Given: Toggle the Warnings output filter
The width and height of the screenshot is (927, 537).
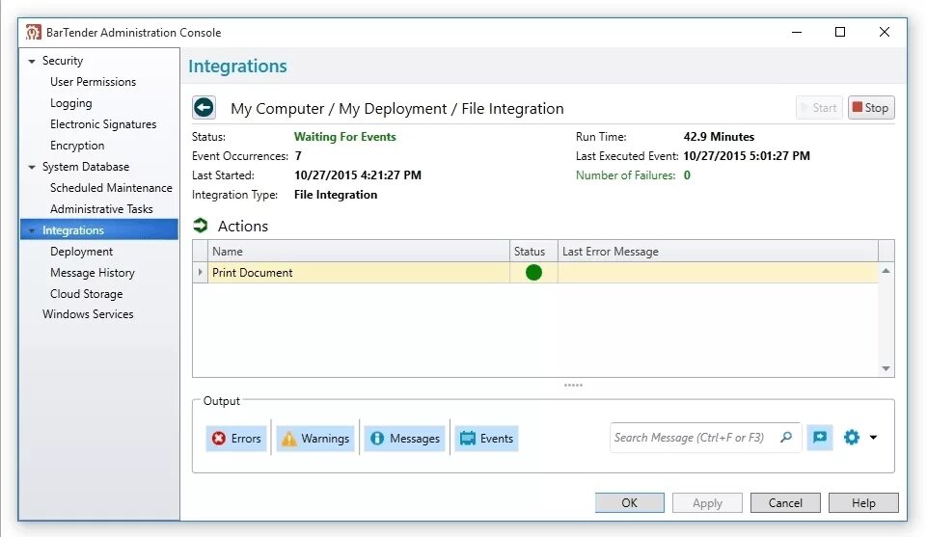Looking at the screenshot, I should click(315, 439).
